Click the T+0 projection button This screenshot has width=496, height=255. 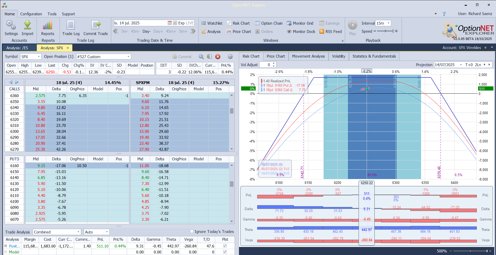(x=469, y=65)
